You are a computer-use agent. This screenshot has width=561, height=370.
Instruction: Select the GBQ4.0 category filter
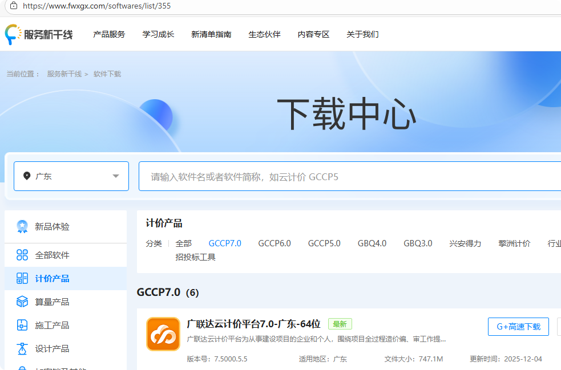[372, 243]
